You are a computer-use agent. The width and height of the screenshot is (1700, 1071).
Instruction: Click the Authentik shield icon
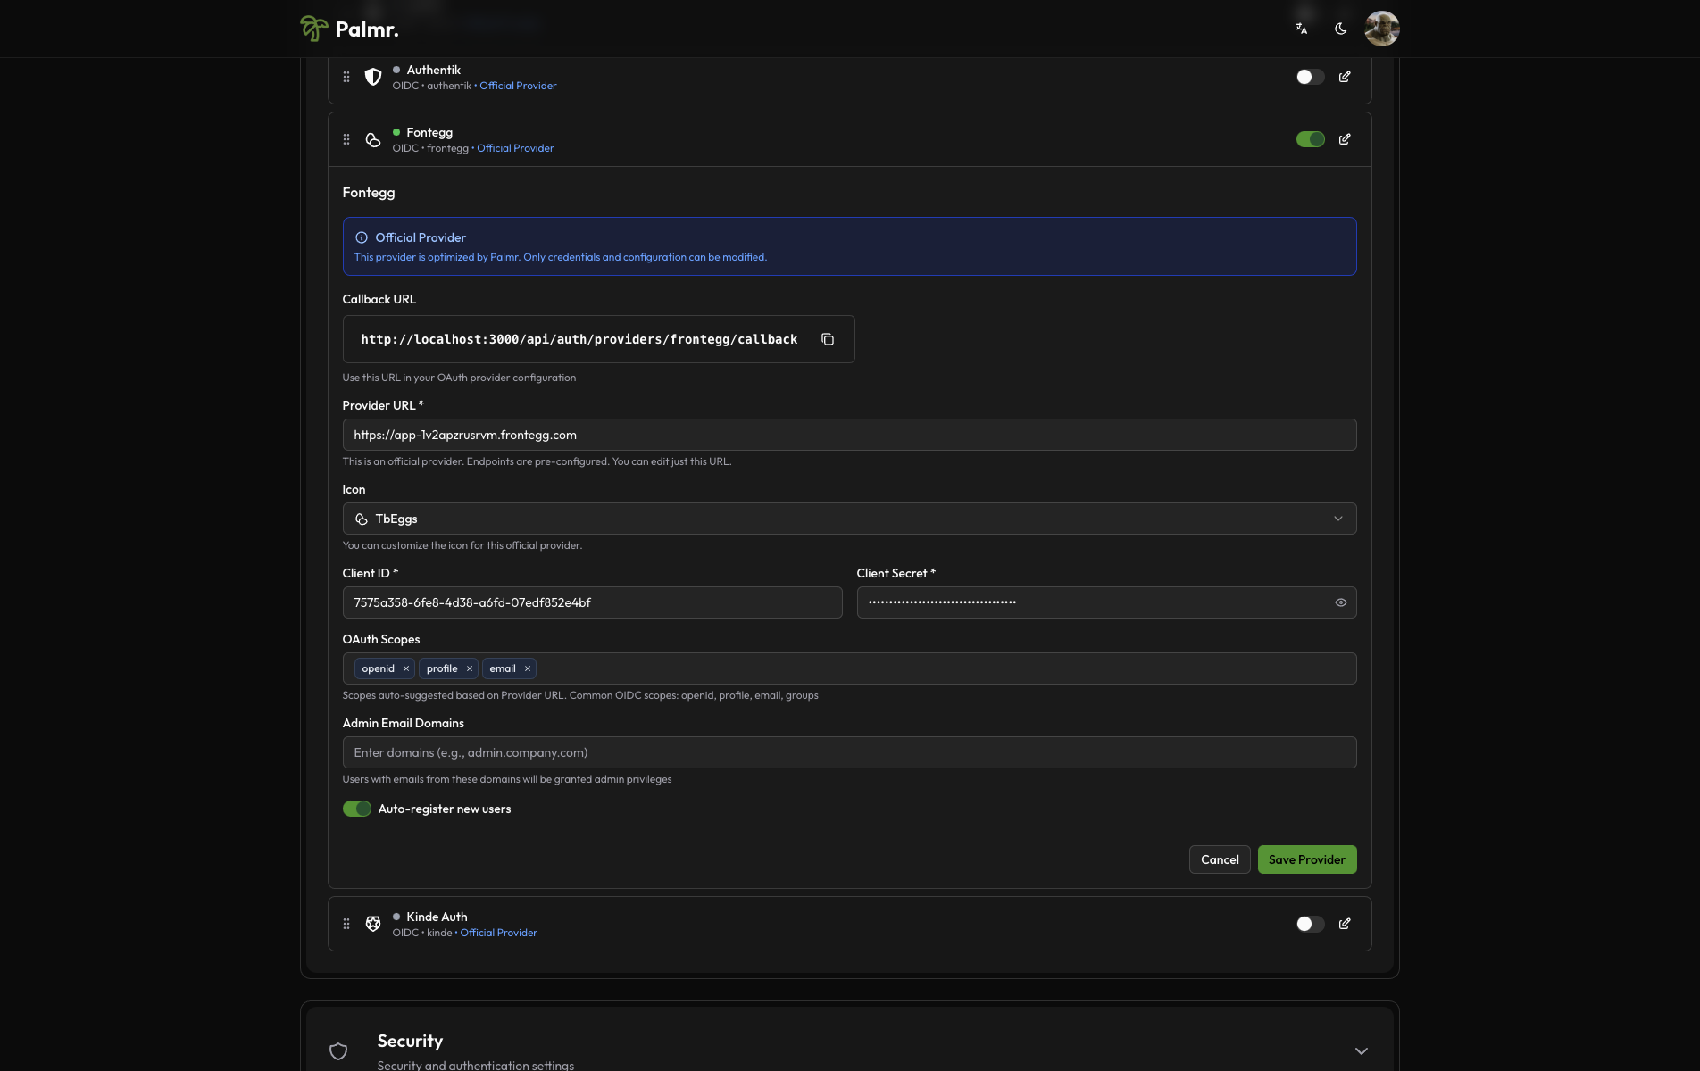click(x=373, y=77)
